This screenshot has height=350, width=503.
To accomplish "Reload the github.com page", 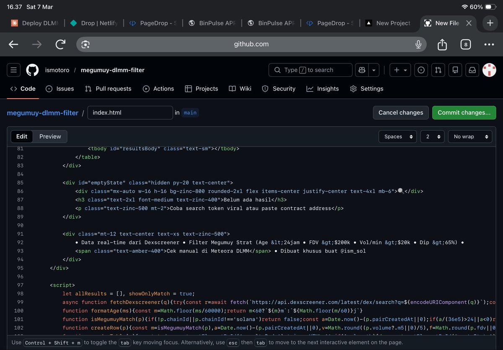I will 61,44.
